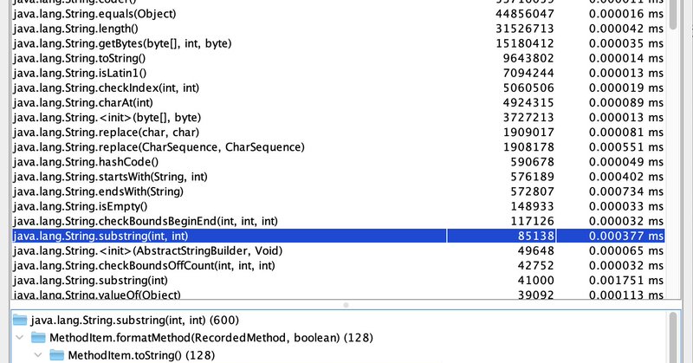The width and height of the screenshot is (693, 363).
Task: Select String.<init>(AbstractStringBuilder, Void) row
Action: [x=338, y=250]
